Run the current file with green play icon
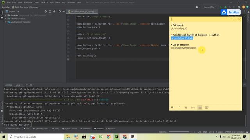Screen dimensions: 250x140 tap(221, 7)
